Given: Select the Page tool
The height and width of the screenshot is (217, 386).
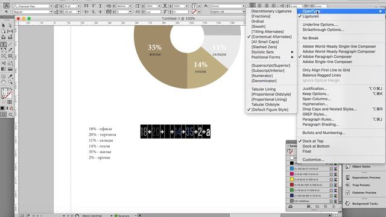Looking at the screenshot, I should pos(4,31).
